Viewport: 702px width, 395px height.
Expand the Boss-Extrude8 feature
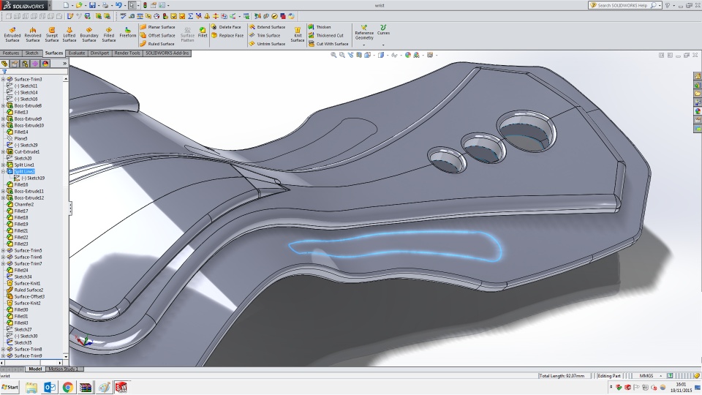click(x=3, y=105)
